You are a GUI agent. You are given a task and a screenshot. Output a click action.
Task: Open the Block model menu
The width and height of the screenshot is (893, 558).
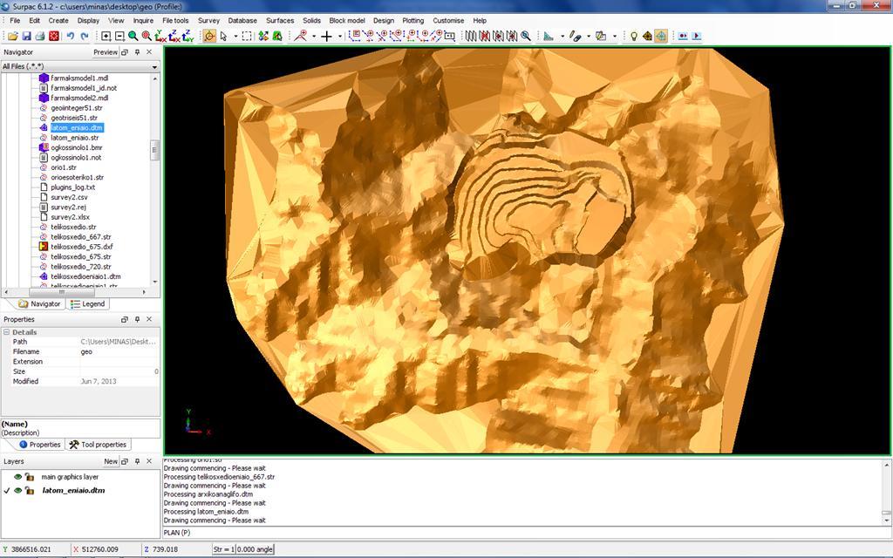click(347, 21)
